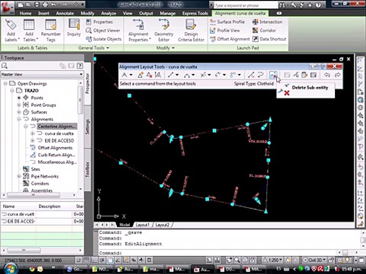Toggle Object Snap in status bar

[x=110, y=260]
